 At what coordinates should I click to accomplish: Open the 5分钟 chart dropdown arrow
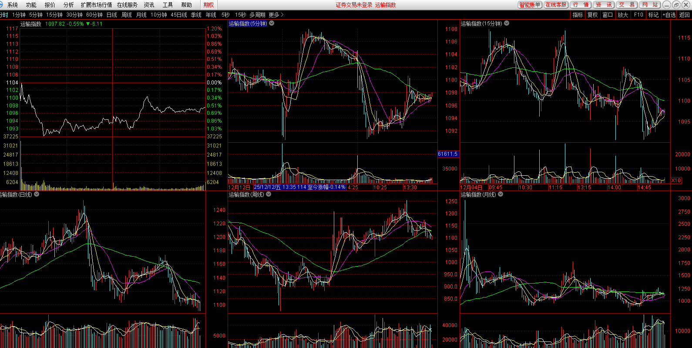click(x=272, y=23)
